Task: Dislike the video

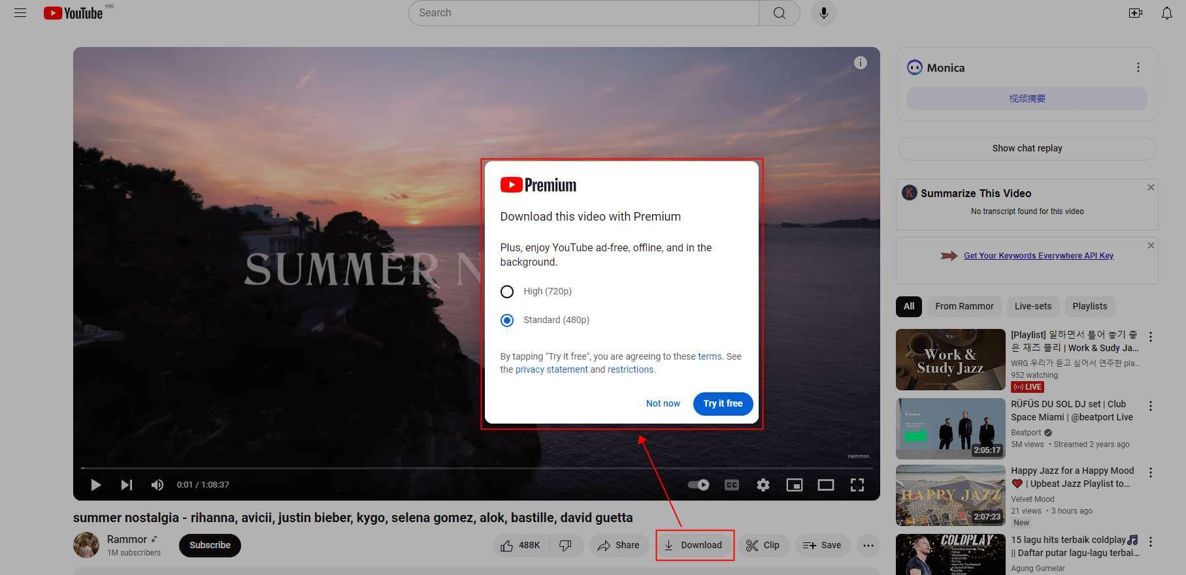Action: [566, 546]
